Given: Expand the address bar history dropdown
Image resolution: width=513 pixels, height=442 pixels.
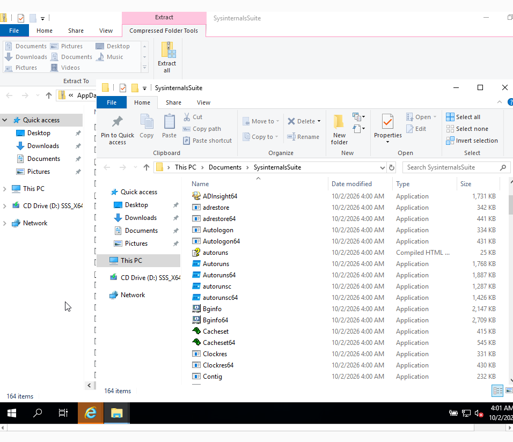Looking at the screenshot, I should pyautogui.click(x=382, y=167).
